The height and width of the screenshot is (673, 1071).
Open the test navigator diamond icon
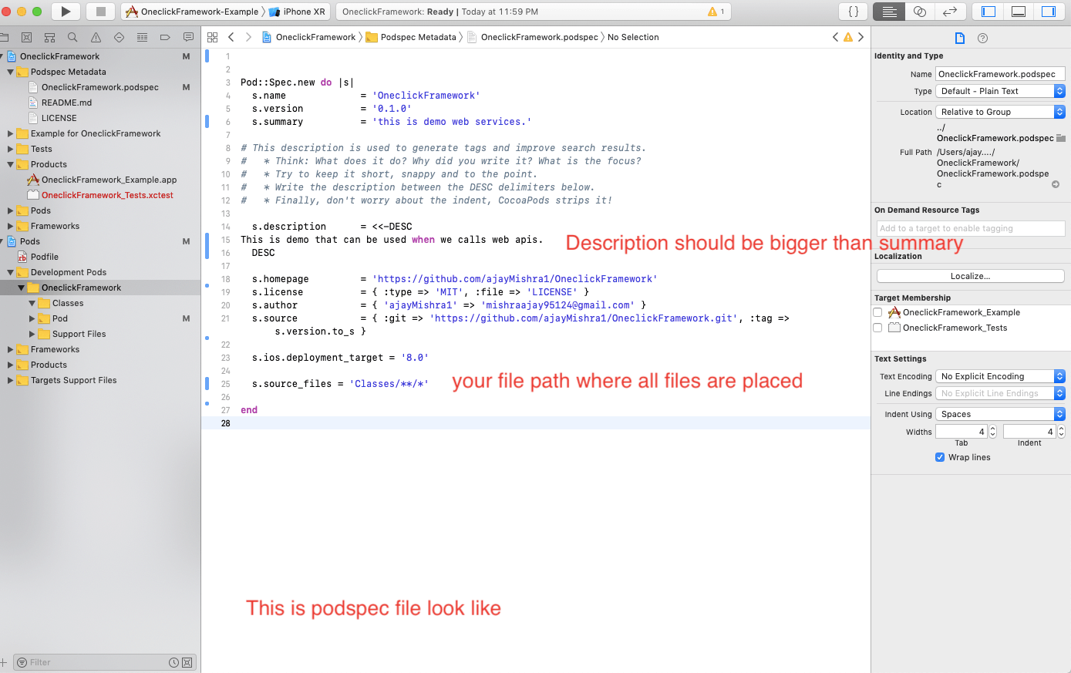tap(119, 37)
